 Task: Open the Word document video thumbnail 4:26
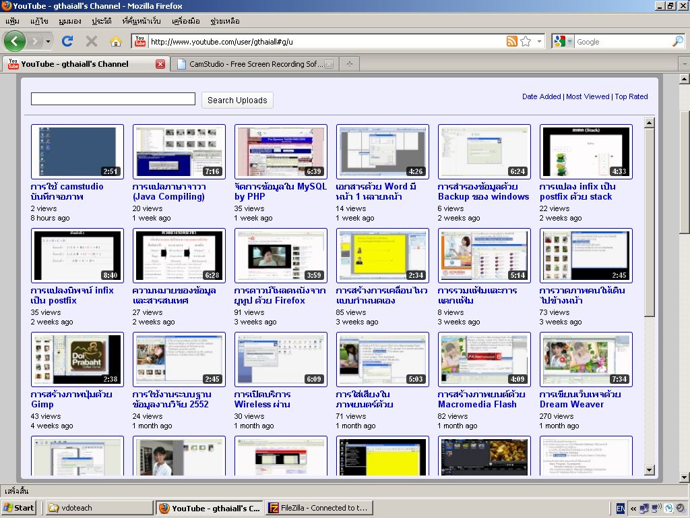coord(383,152)
